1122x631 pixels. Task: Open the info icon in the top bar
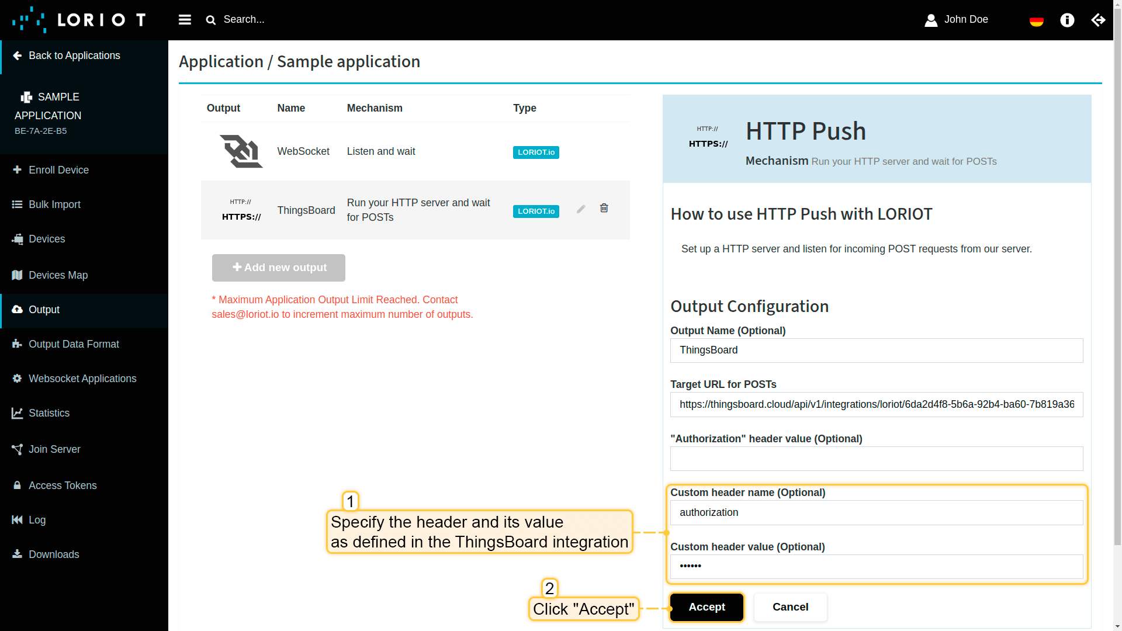pos(1067,20)
